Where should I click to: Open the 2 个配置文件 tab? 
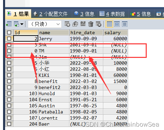52,14
